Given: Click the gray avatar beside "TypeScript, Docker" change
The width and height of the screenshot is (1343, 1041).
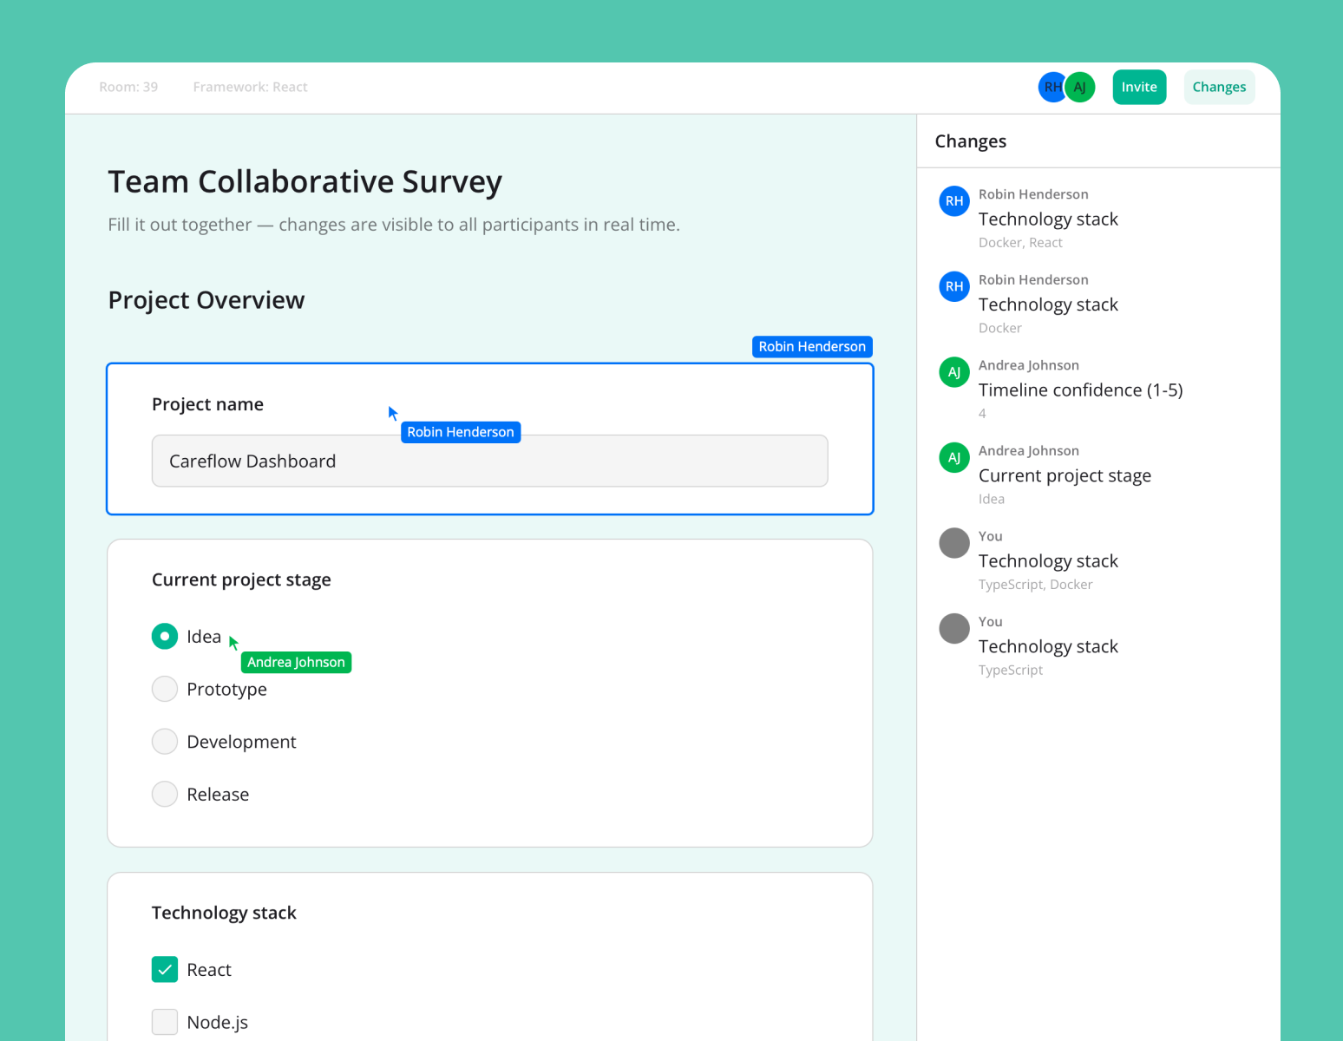Looking at the screenshot, I should (x=954, y=543).
